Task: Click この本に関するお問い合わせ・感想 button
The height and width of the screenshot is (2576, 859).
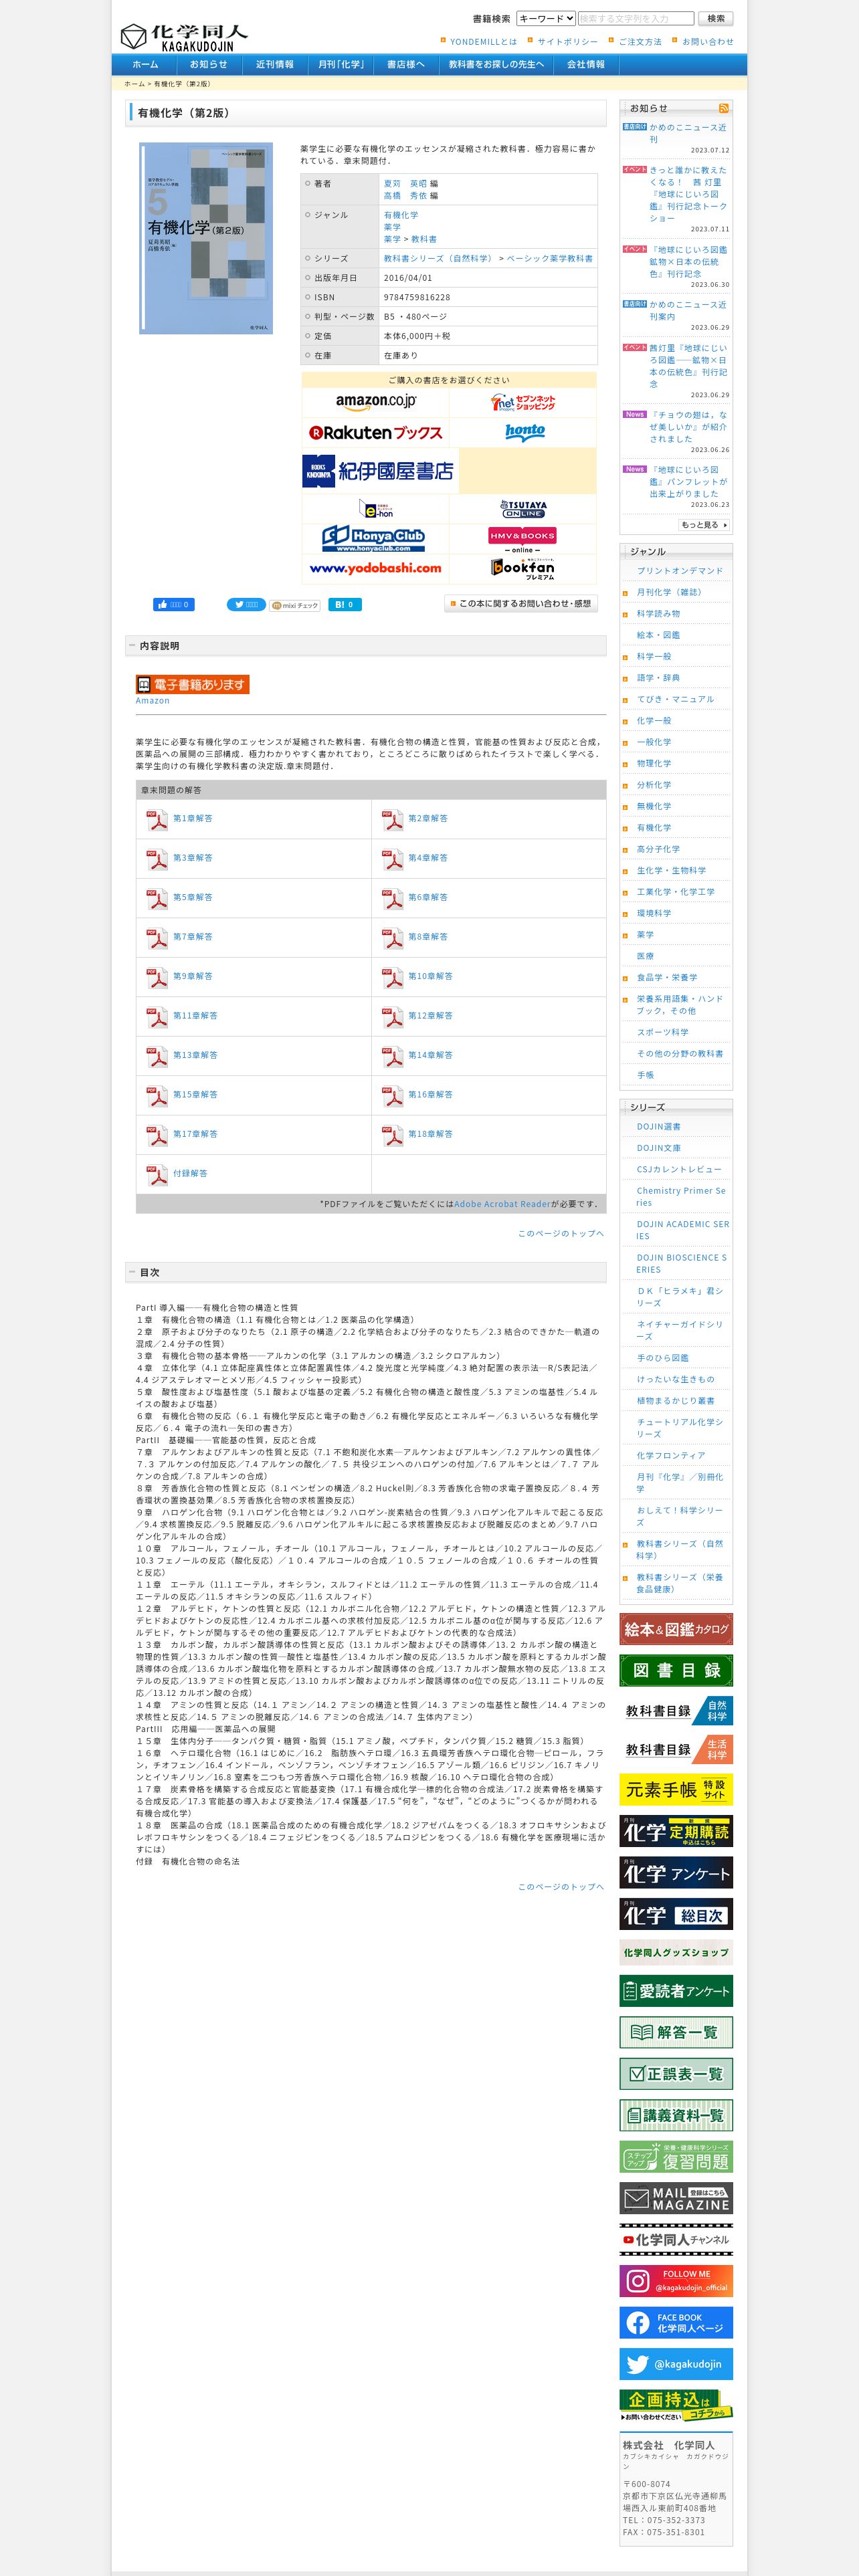Action: [520, 604]
